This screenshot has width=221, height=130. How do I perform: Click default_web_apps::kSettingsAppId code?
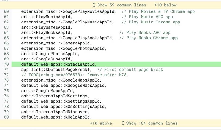(61, 101)
